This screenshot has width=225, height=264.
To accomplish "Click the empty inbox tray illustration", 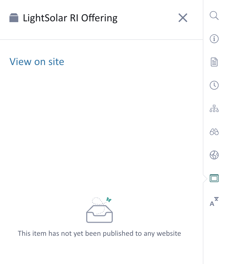I will coord(99,210).
